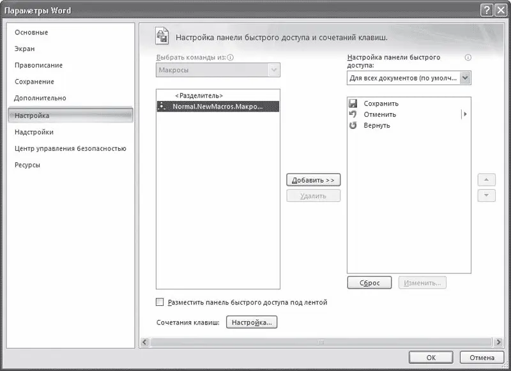The image size is (511, 371).
Task: Open keyboard shortcuts Настройка... button
Action: tap(252, 322)
